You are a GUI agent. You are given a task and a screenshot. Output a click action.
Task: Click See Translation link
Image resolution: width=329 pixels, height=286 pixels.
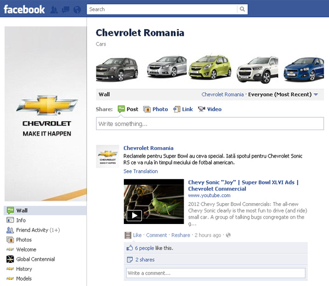(140, 171)
